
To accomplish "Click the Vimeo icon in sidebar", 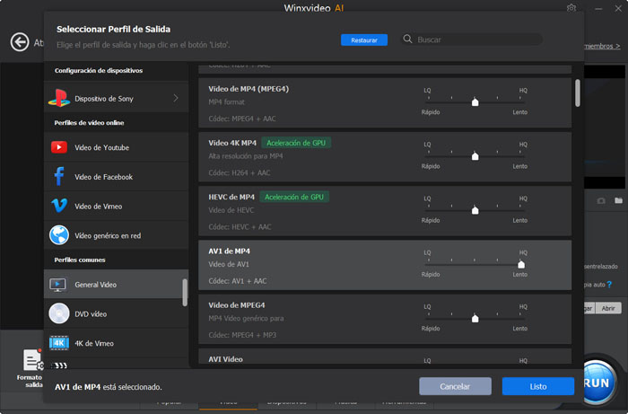I will click(x=59, y=206).
